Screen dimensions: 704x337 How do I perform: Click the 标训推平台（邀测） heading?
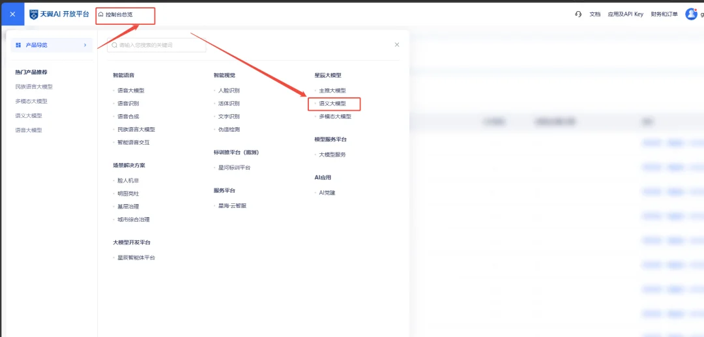point(237,153)
